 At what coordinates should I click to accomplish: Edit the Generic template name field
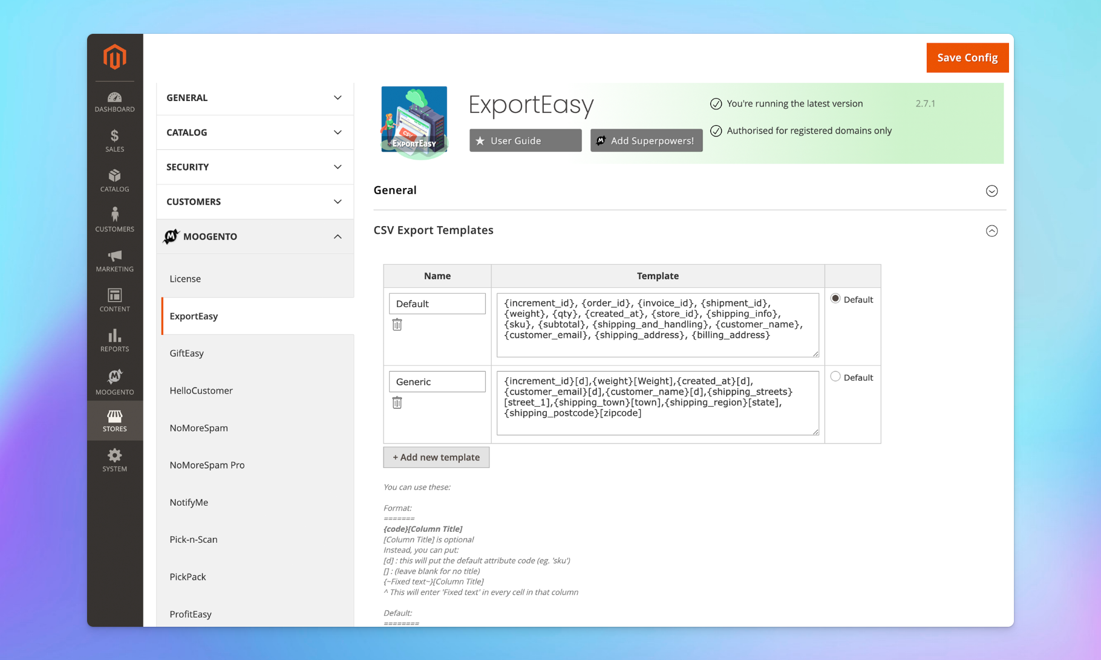(437, 381)
